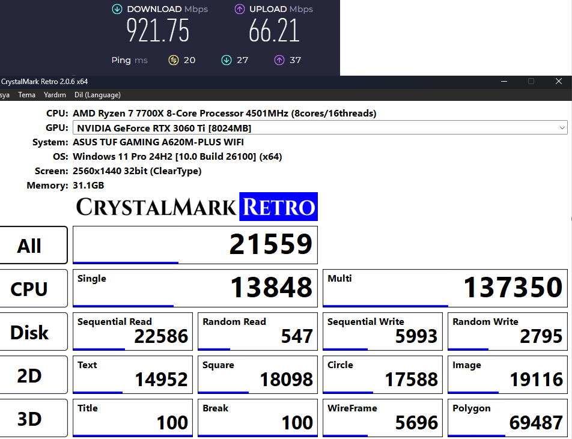Click the teal download ping icon
The width and height of the screenshot is (572, 439).
[x=227, y=60]
